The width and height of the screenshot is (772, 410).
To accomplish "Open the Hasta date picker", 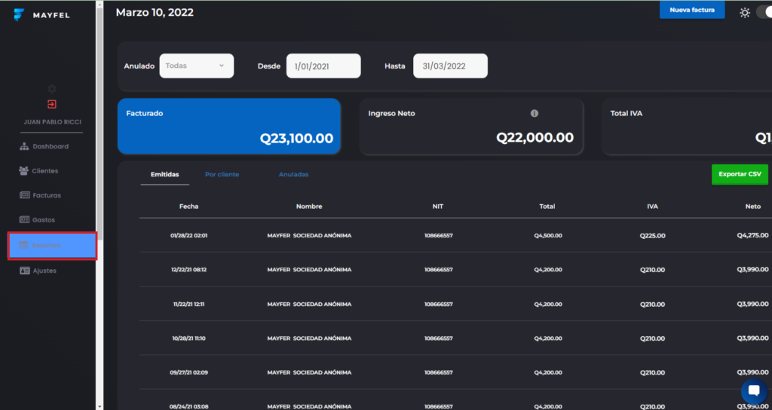I will [449, 66].
